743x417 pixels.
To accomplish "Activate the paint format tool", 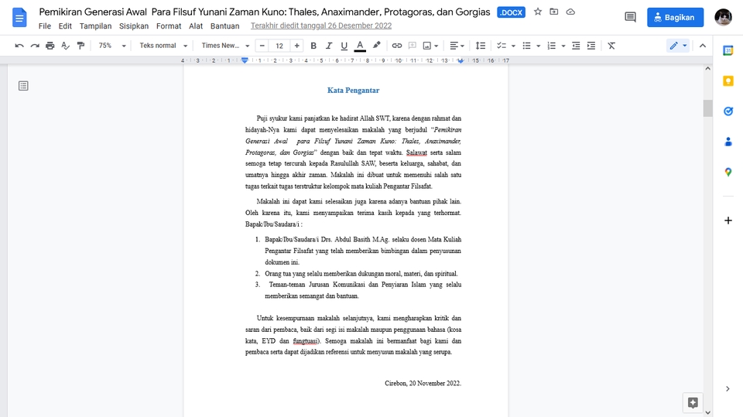I will click(80, 46).
